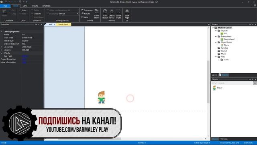Open Help in the Online group
257x145 pixels.
(85, 17)
